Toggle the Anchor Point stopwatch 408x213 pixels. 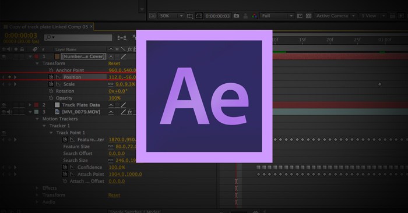[51, 70]
